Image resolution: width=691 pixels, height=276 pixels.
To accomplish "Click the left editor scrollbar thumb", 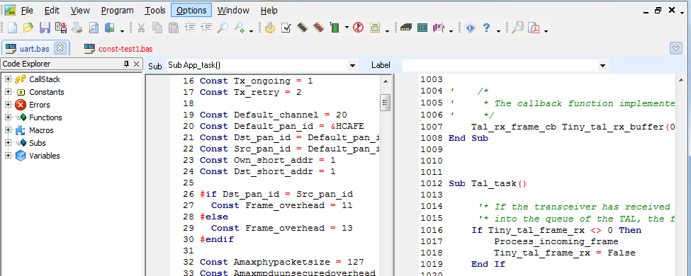I will [x=385, y=103].
